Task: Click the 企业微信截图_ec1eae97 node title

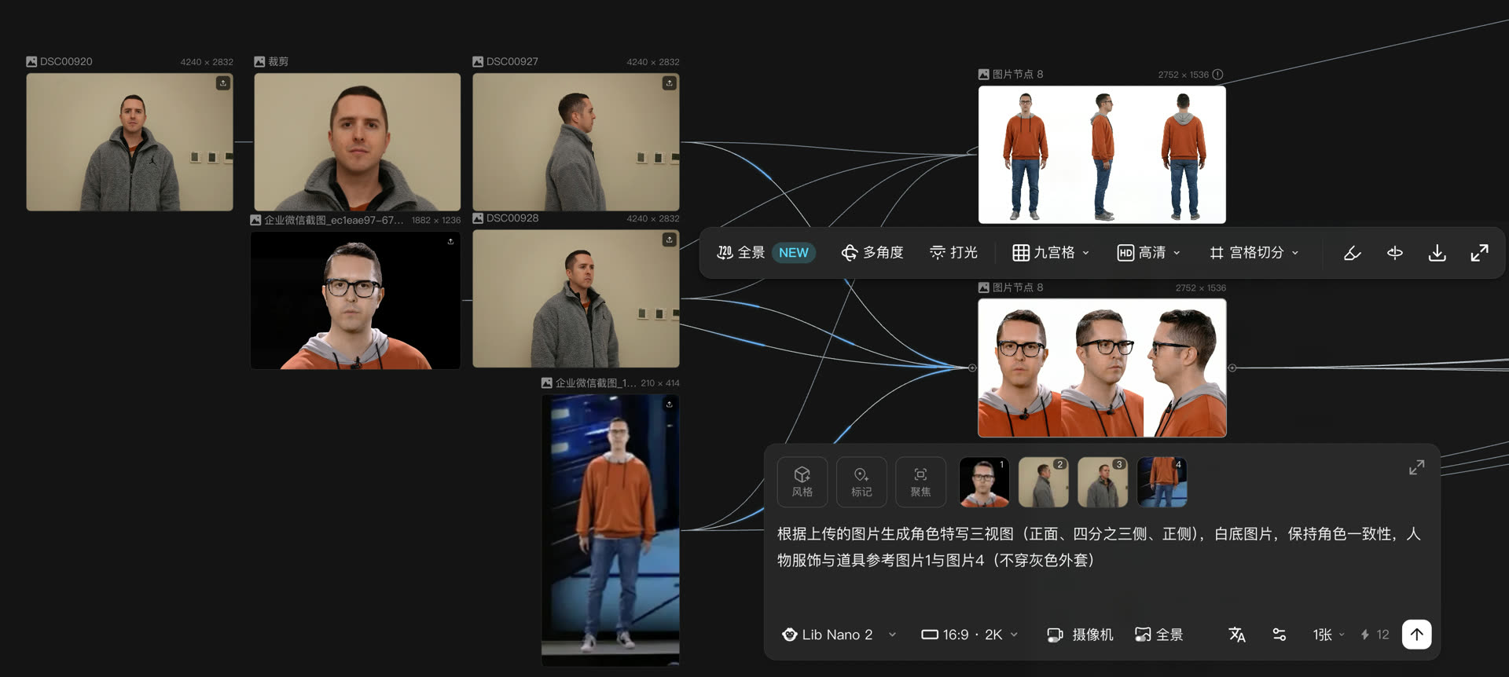Action: tap(333, 220)
